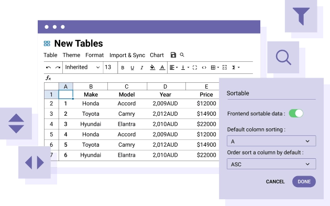Open the Format menu
This screenshot has height=206, width=330.
(x=94, y=55)
